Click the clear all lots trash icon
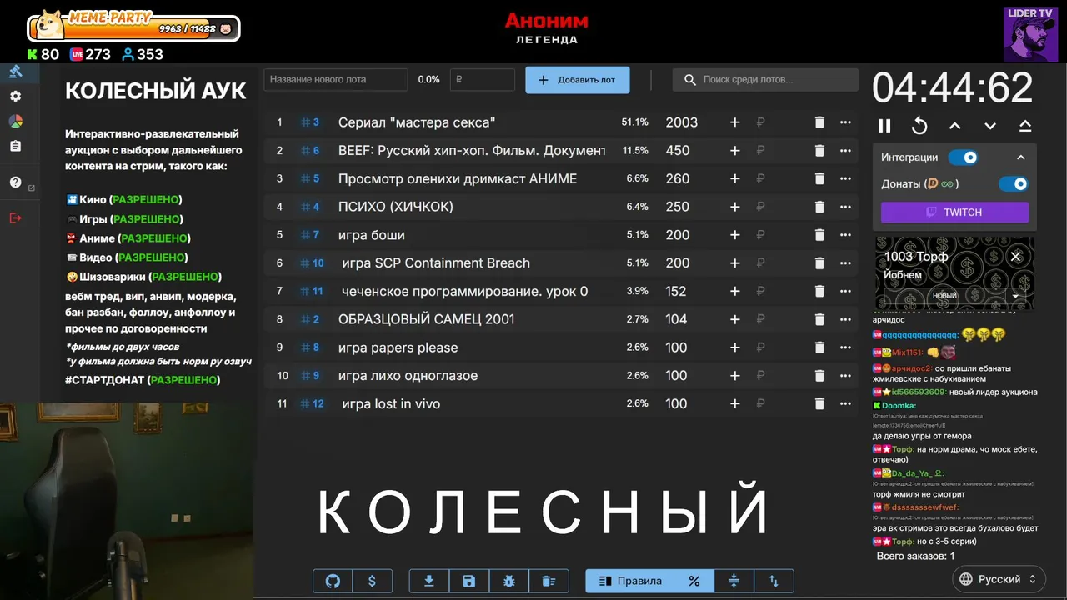 click(548, 581)
